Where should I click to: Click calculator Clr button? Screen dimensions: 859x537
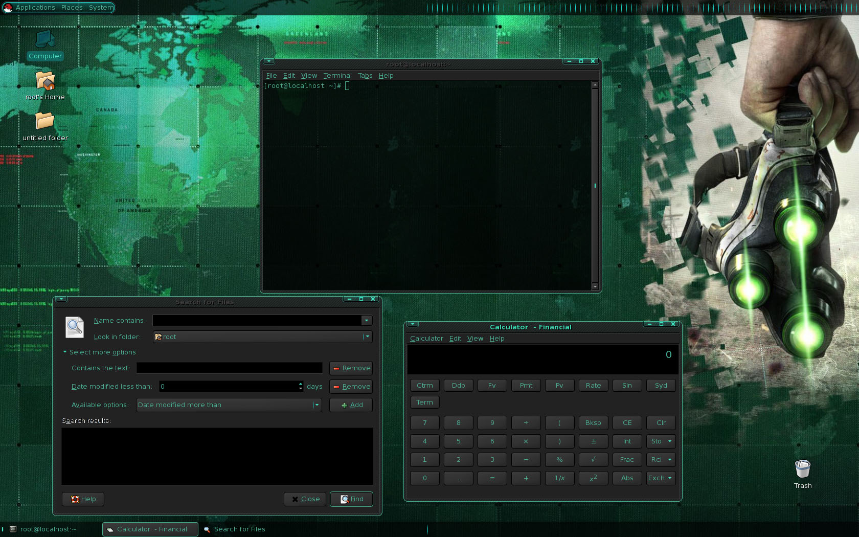(661, 423)
